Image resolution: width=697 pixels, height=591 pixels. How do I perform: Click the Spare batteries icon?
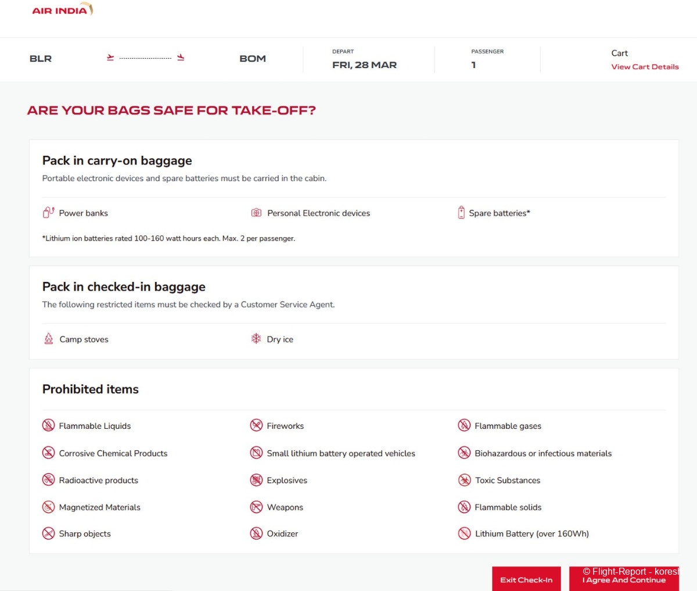coord(461,213)
